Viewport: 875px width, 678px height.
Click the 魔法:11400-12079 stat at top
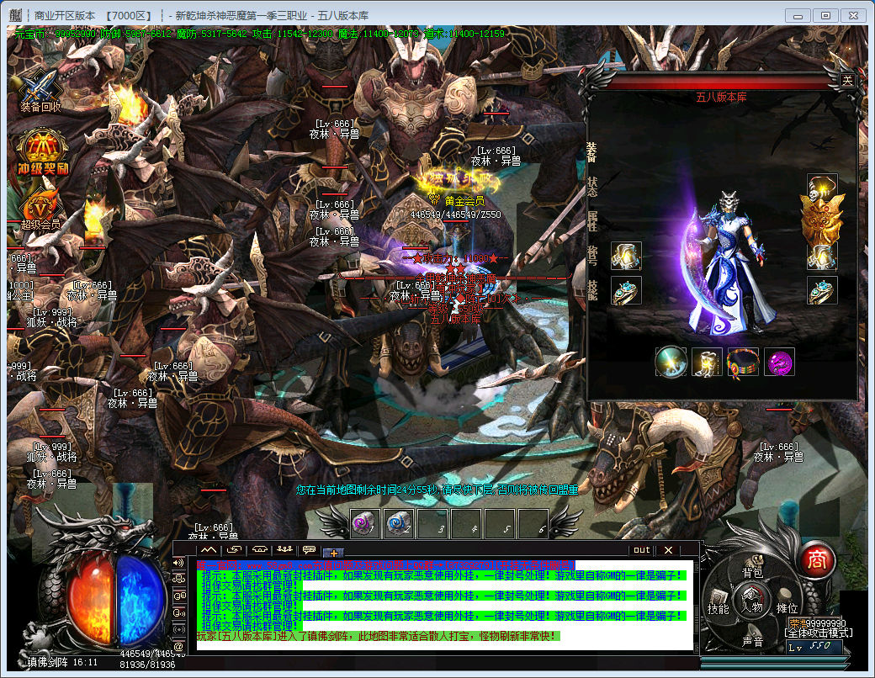tap(379, 34)
